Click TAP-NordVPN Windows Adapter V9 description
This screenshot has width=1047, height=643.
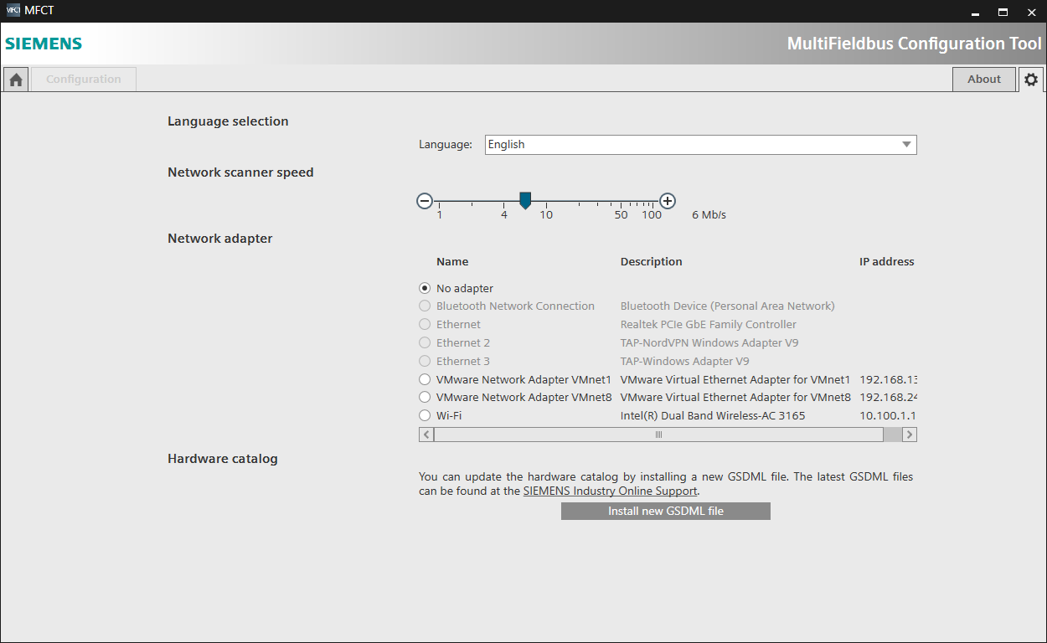(x=709, y=343)
